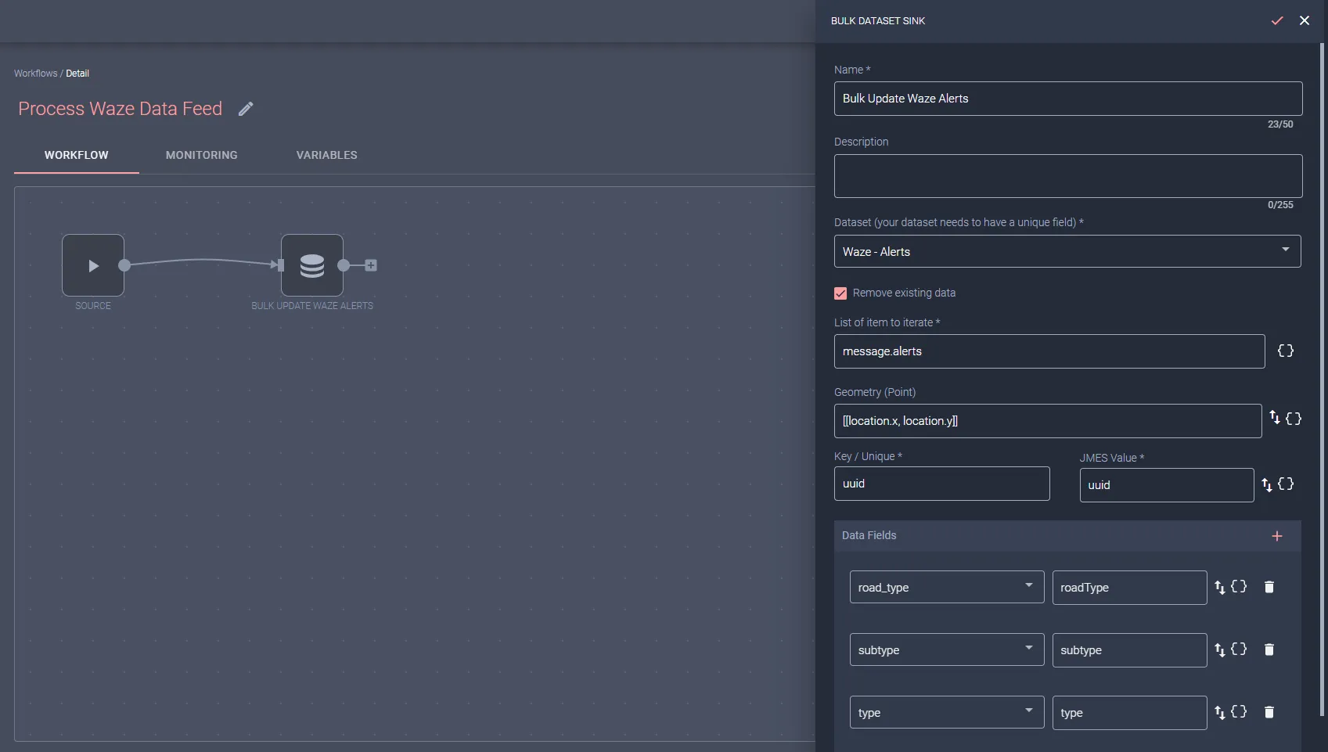Go to Workflows breadcrumb link
Viewport: 1328px width, 752px height.
pos(36,74)
